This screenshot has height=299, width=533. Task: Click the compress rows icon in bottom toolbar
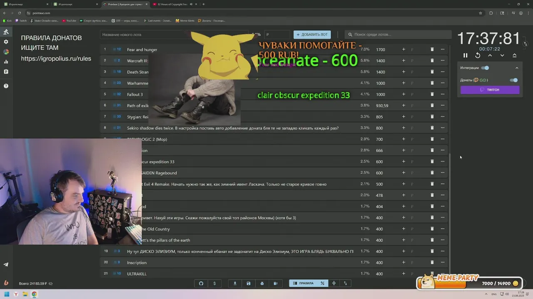point(334,283)
